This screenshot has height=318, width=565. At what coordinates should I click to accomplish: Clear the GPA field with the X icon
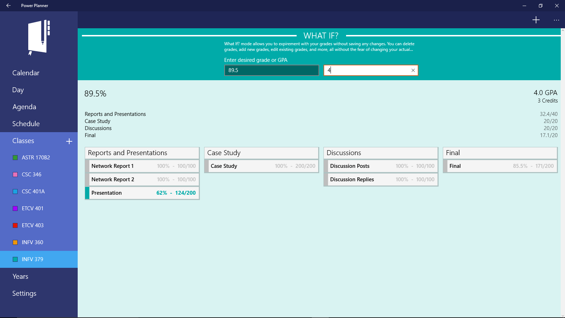pyautogui.click(x=413, y=70)
